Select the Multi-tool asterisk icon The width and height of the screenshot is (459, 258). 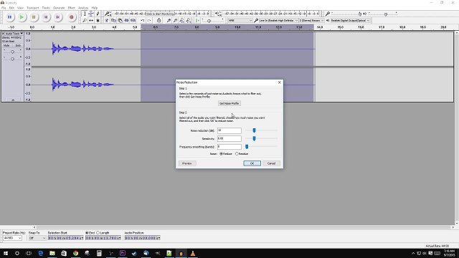[x=98, y=21]
